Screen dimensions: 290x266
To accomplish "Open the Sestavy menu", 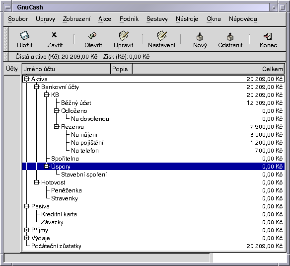I will click(157, 19).
